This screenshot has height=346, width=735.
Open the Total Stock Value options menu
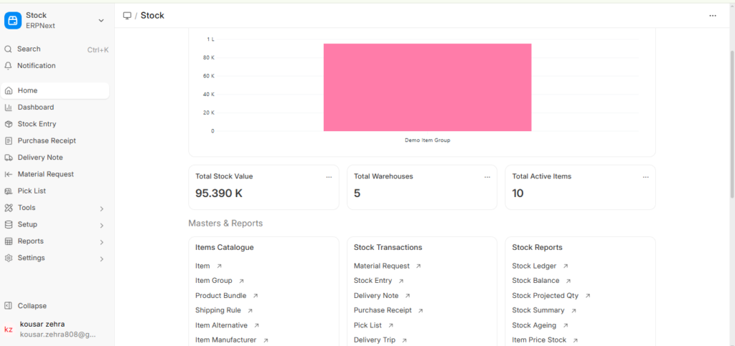point(329,176)
